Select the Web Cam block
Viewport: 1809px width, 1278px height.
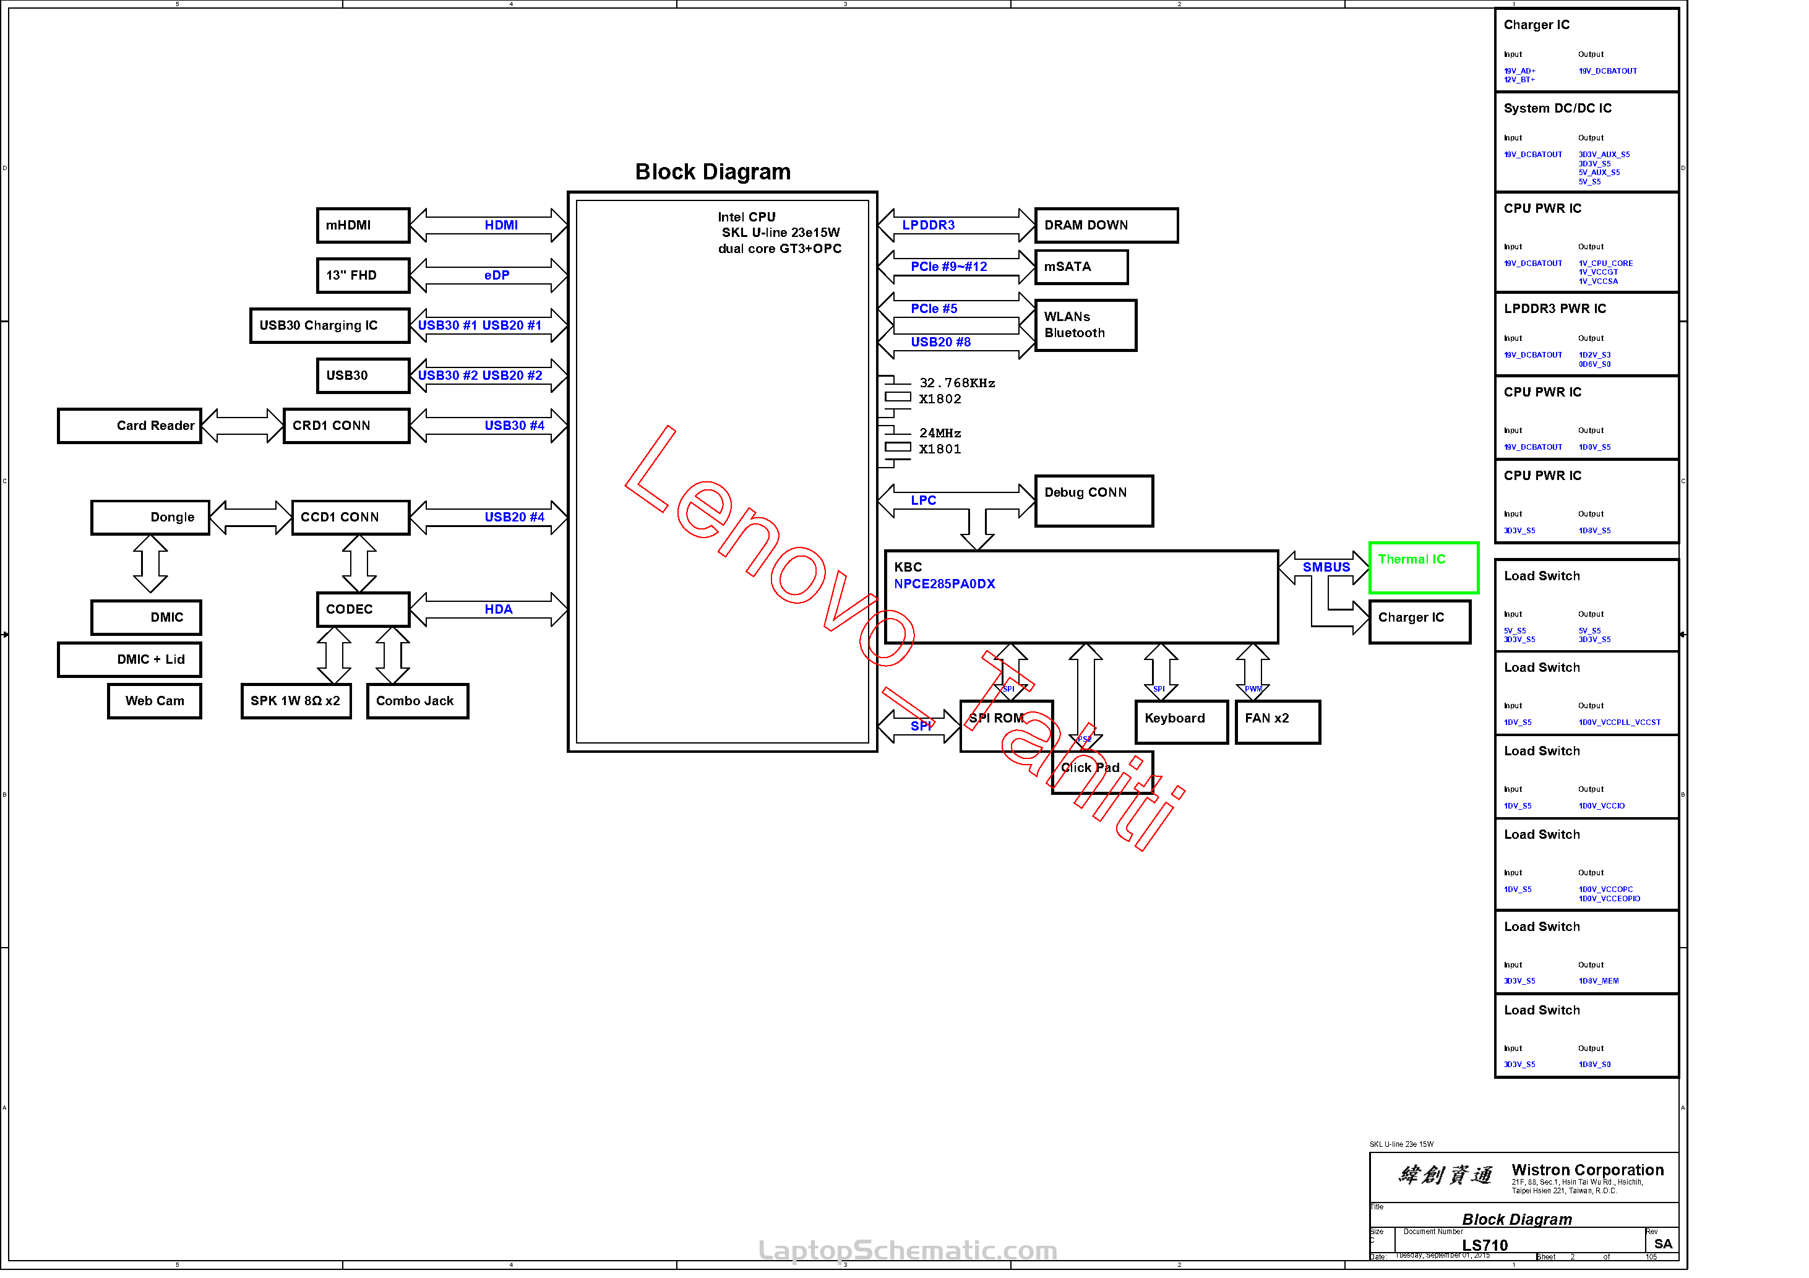(x=155, y=701)
